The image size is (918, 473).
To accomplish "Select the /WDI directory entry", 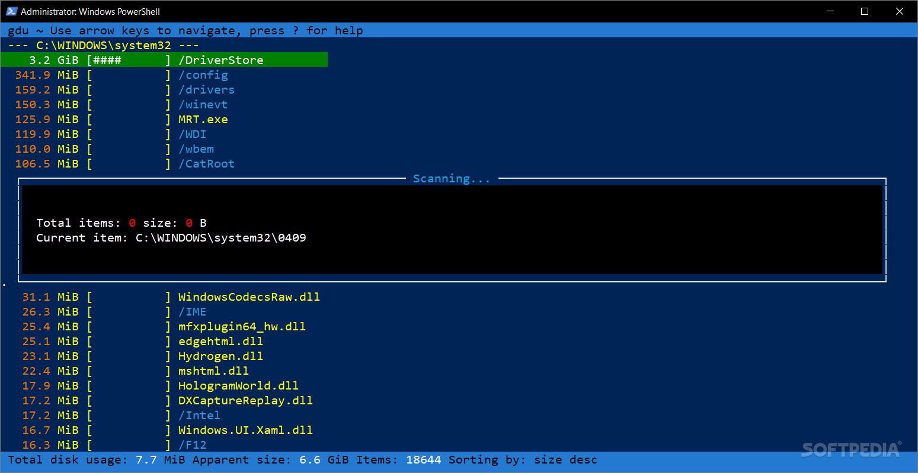I will pos(193,134).
